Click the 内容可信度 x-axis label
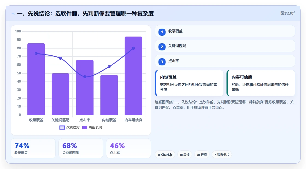The width and height of the screenshot is (306, 169). point(134,120)
